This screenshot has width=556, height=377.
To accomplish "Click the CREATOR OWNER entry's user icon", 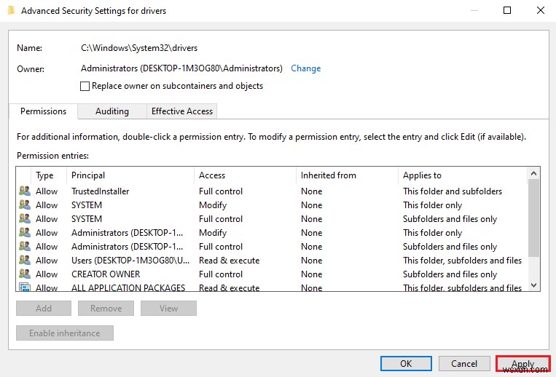I will (x=25, y=274).
